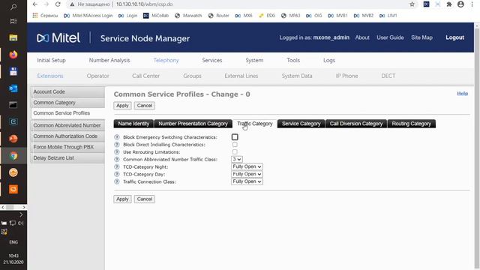Open the Help link
This screenshot has height=270, width=480.
462,94
